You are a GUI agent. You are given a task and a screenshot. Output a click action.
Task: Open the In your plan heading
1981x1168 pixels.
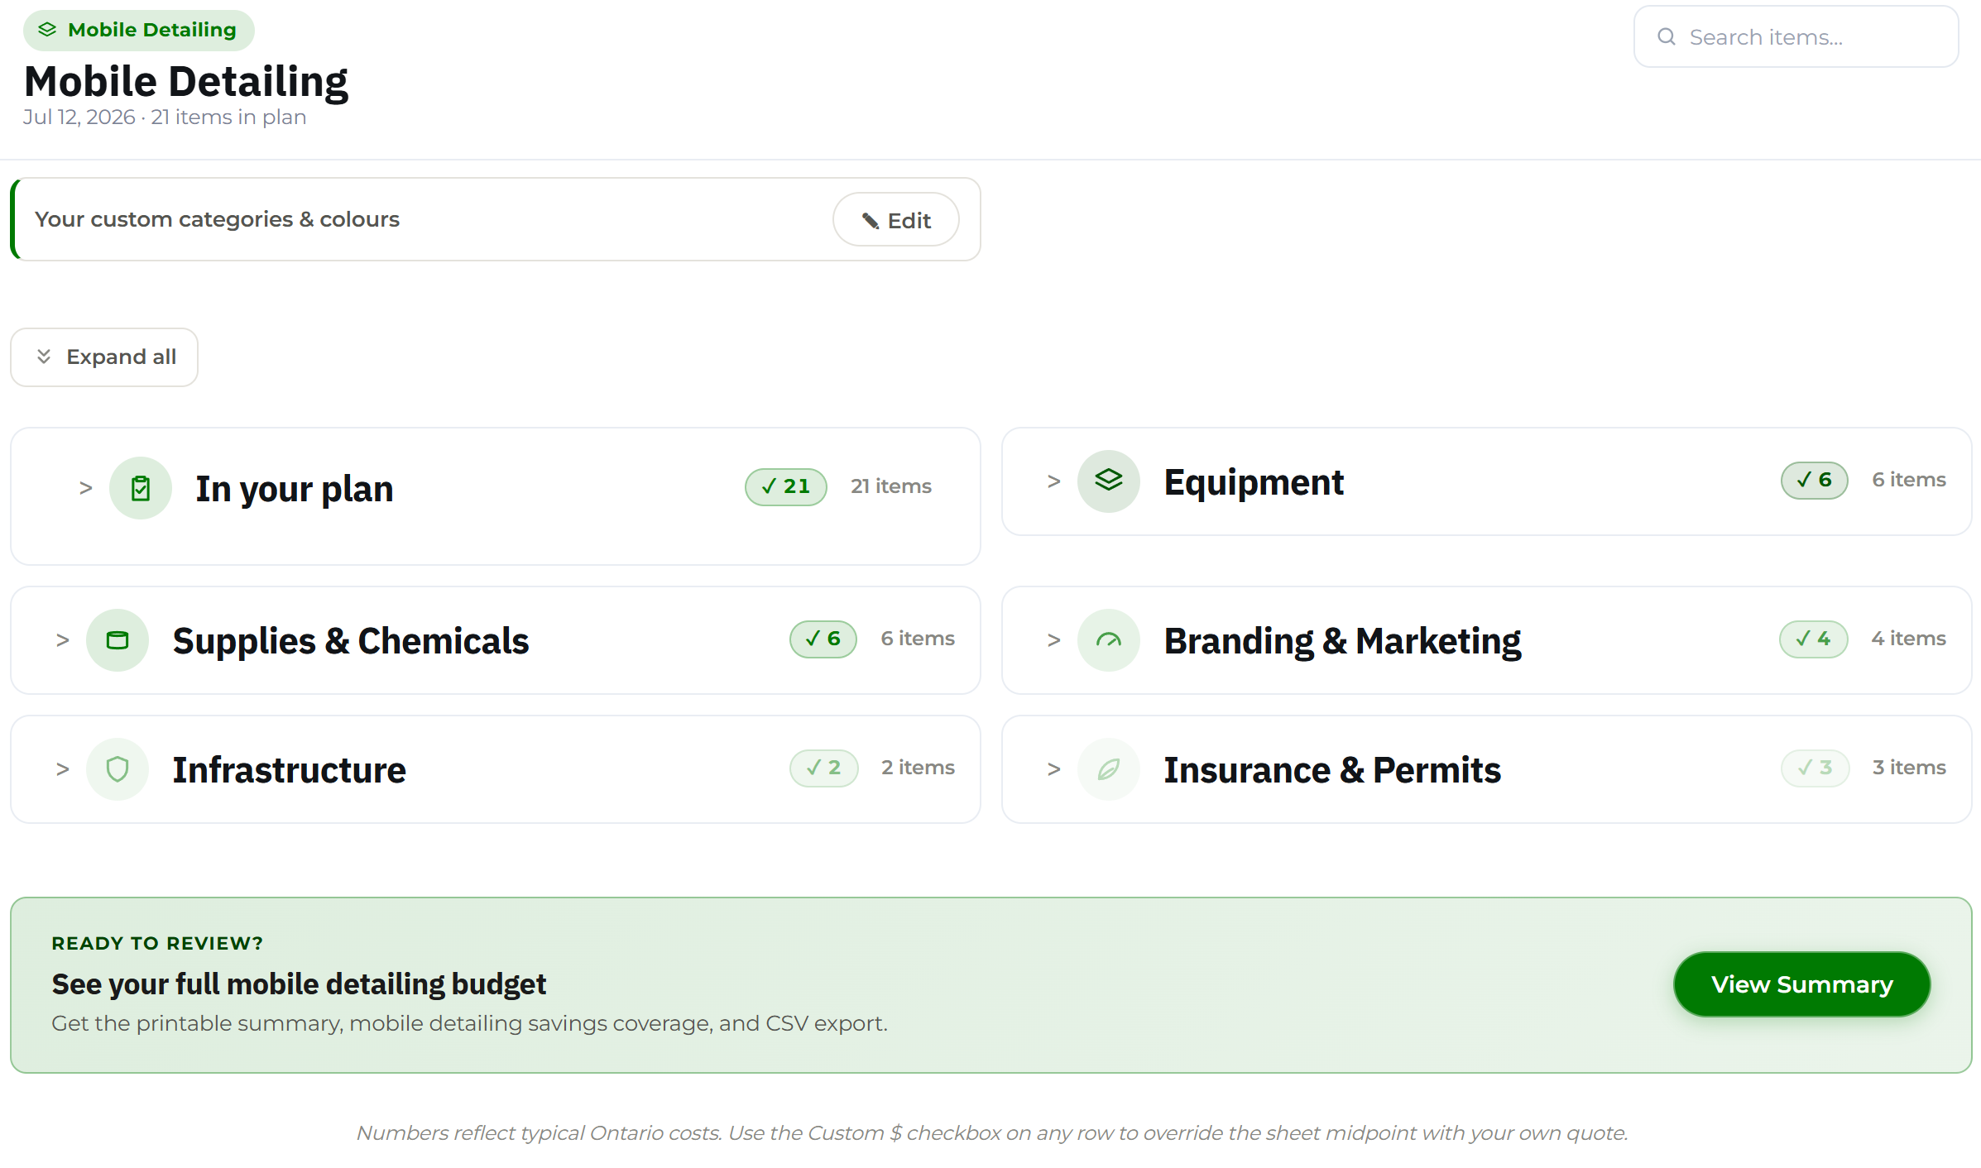coord(295,489)
